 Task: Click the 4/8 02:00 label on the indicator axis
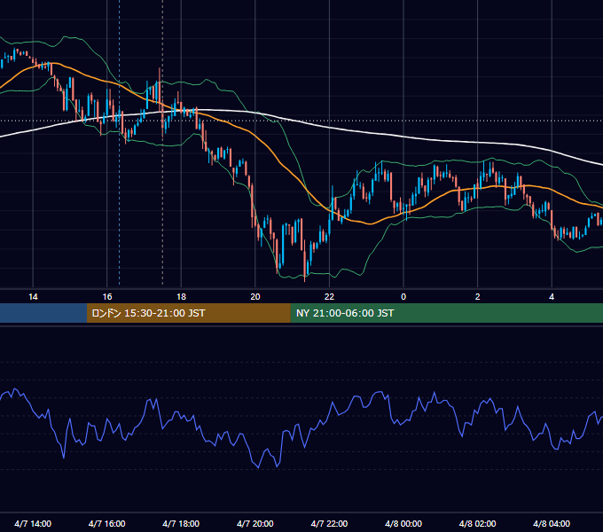click(477, 523)
